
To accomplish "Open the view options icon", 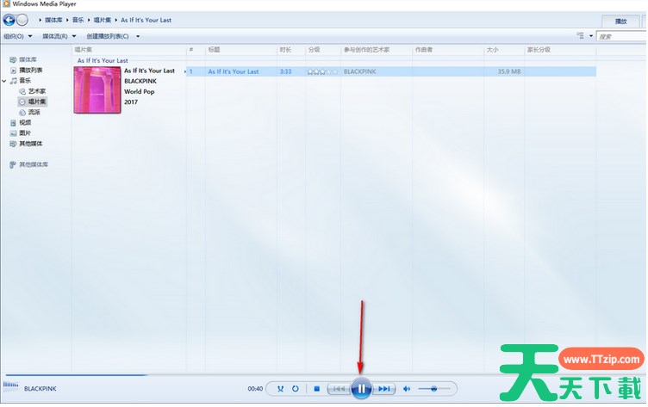I will click(581, 36).
